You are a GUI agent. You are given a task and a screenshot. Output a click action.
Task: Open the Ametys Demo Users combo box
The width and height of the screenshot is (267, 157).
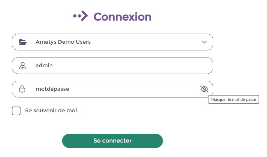(x=113, y=42)
